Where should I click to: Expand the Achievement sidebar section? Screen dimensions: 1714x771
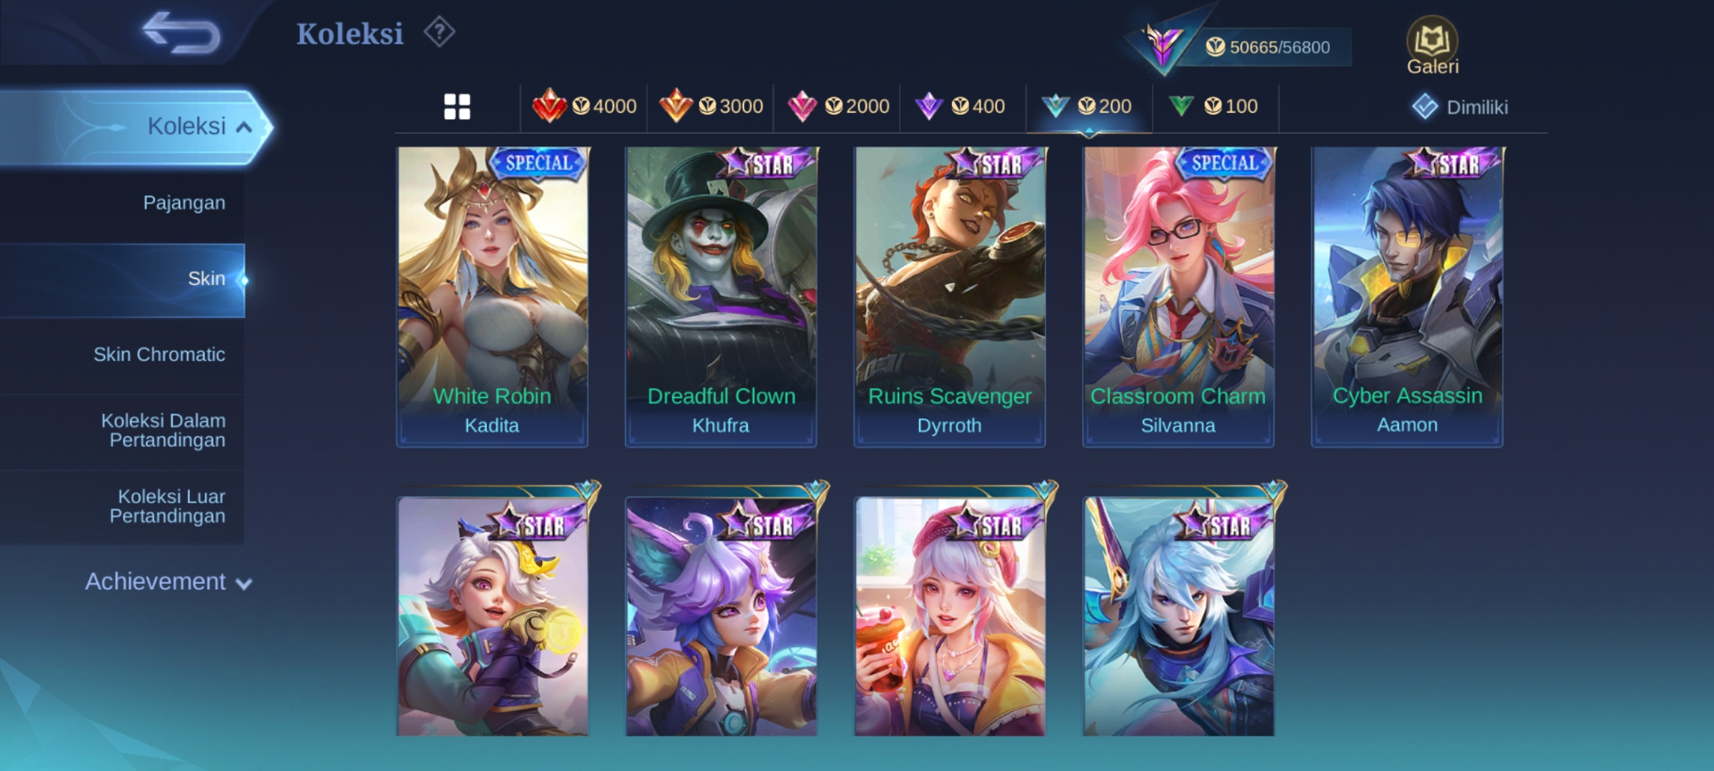point(169,582)
